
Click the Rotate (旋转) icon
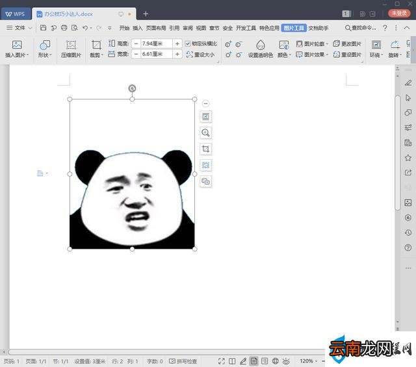click(x=395, y=45)
